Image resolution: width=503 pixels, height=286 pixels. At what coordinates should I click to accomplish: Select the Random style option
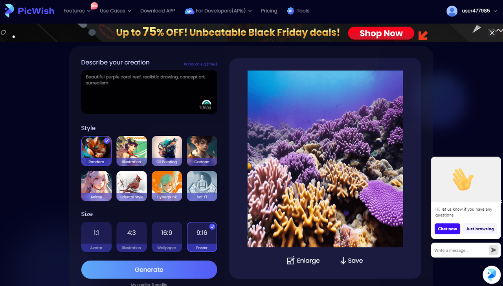[x=96, y=151]
